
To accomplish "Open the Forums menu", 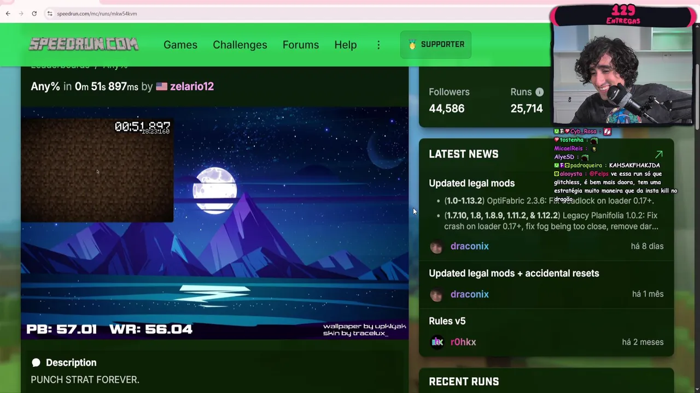I will 301,45.
